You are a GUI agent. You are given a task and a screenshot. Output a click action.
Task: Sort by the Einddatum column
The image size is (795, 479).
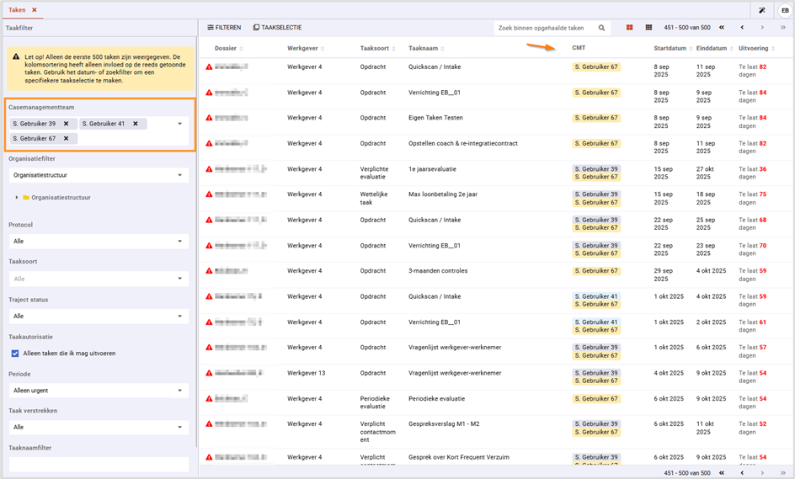tap(715, 48)
